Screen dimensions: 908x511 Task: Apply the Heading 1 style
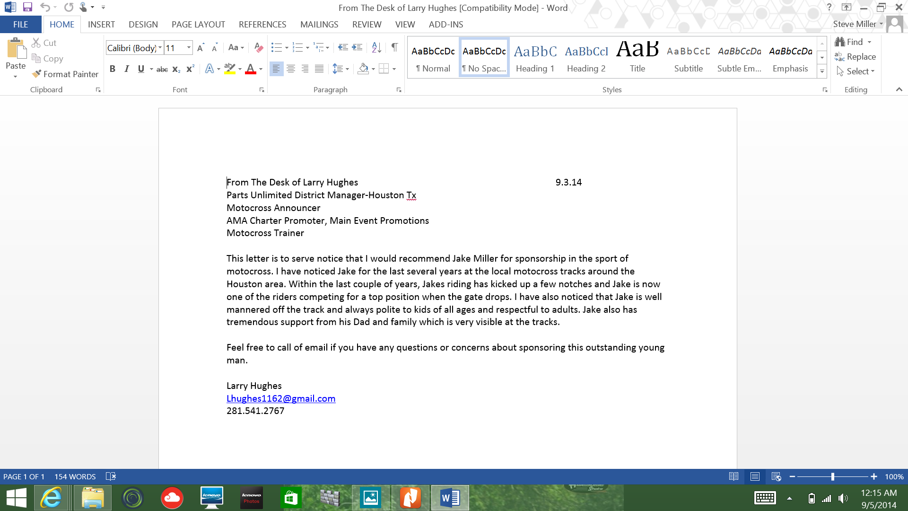[x=535, y=58]
